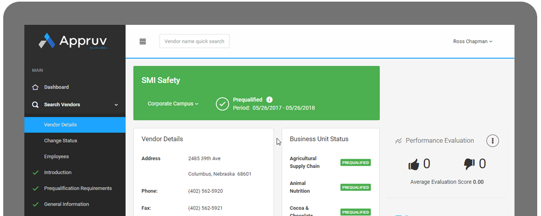Click Animal Nutrition unit name
The image size is (541, 216).
[300, 187]
